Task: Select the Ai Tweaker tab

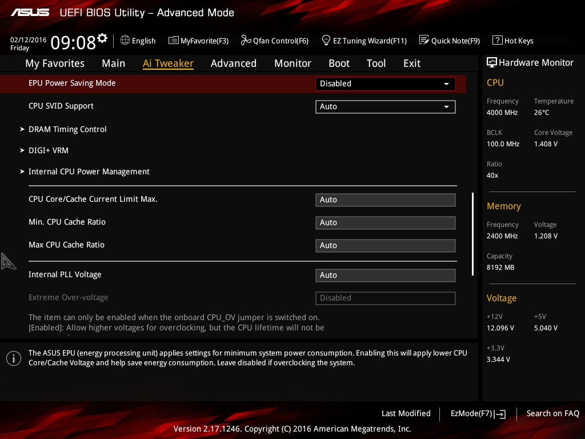Action: (x=168, y=63)
